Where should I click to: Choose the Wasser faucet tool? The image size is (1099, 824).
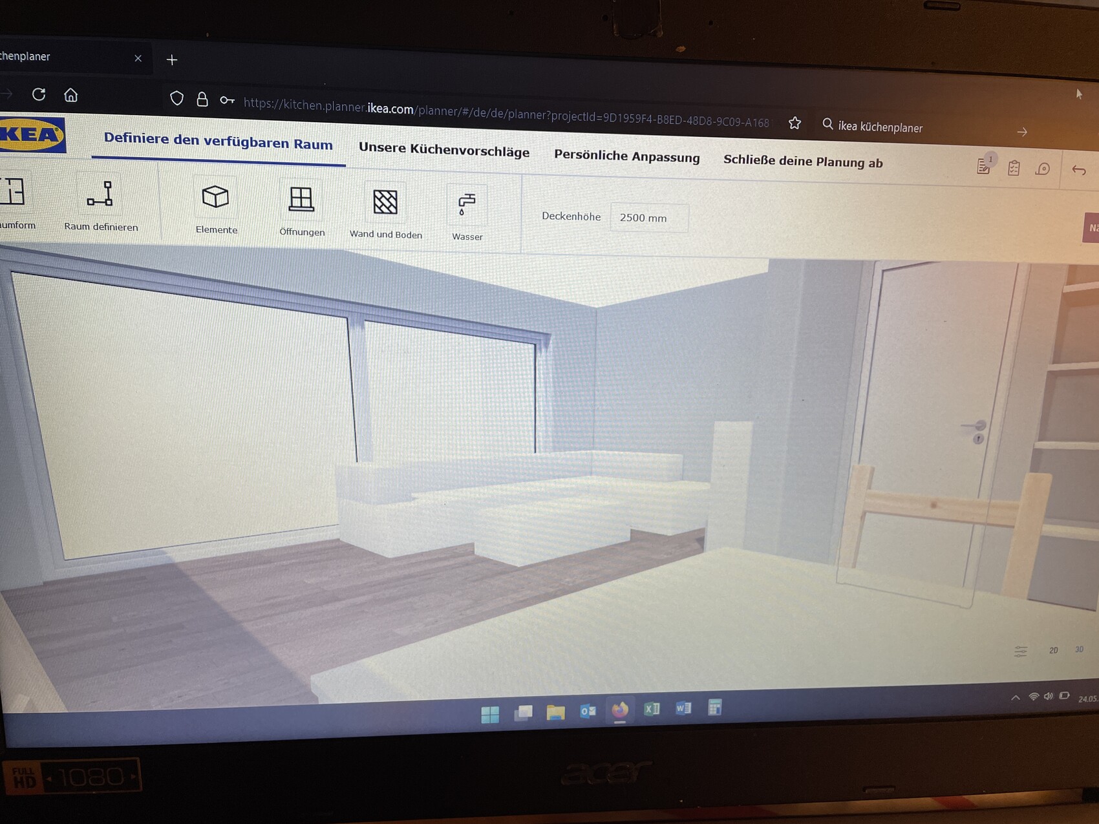point(466,206)
